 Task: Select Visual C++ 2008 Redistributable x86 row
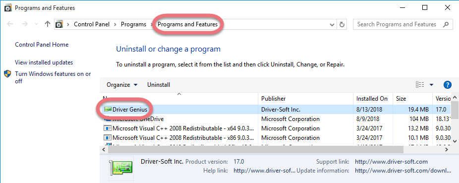click(275, 137)
